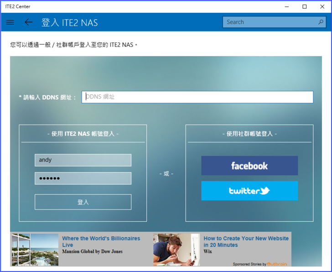332x272 pixels.
Task: Click the password field with dots
Action: pos(83,178)
